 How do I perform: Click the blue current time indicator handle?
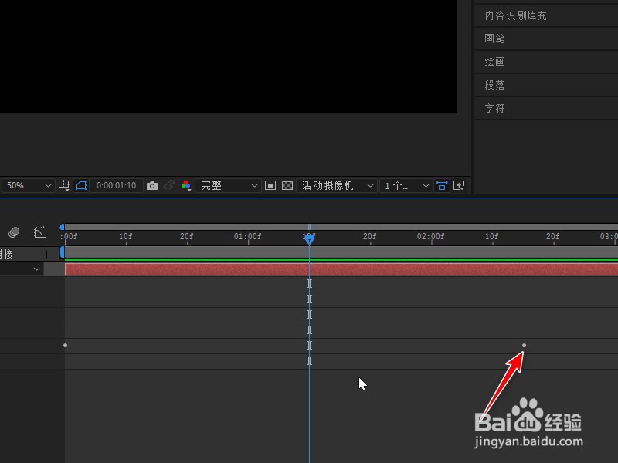tap(310, 238)
